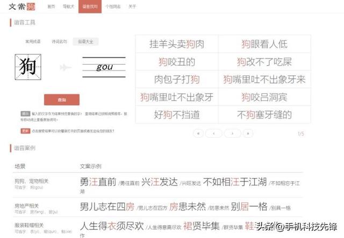This screenshot has height=238, width=344.
Task: Click the 文案示例 column header
Action: tap(91, 166)
